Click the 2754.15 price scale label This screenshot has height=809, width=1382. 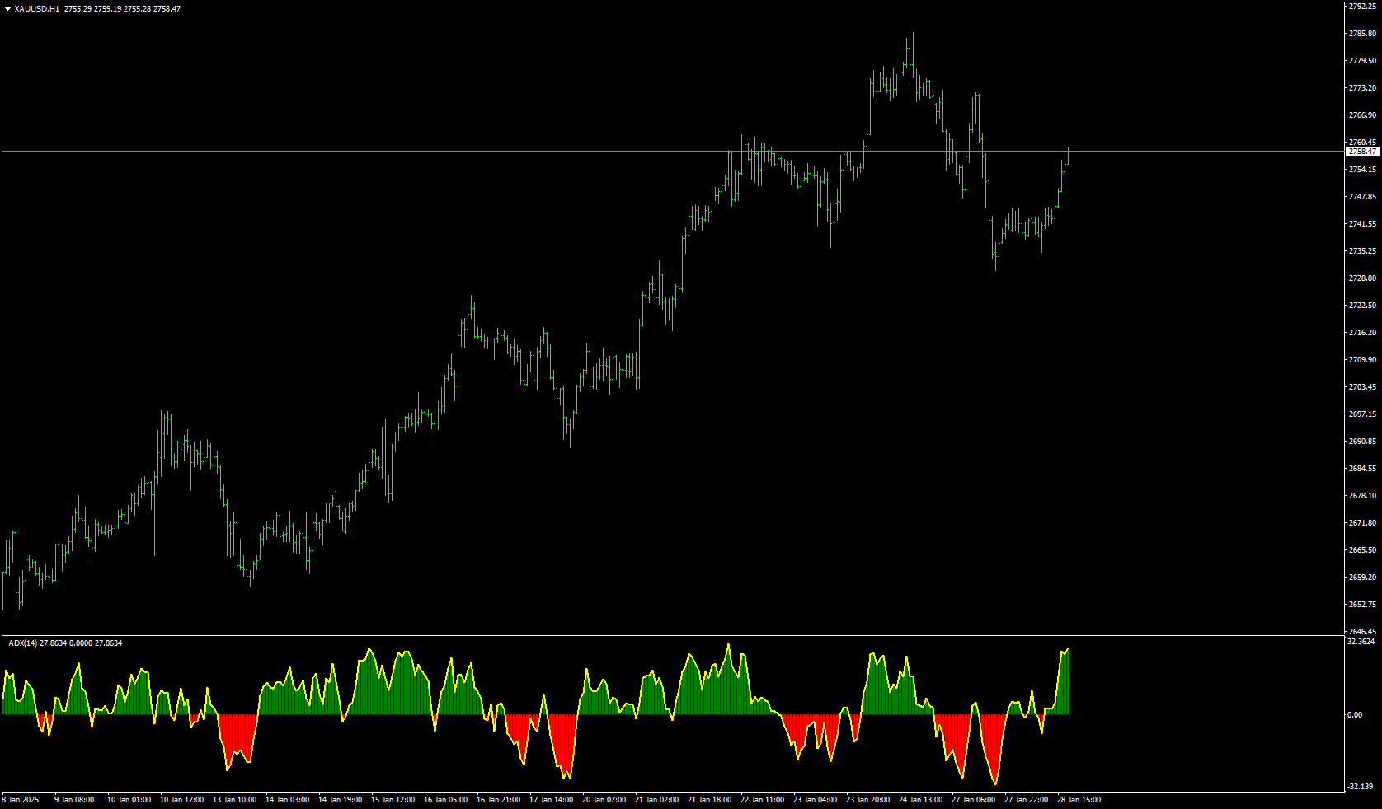[x=1362, y=170]
